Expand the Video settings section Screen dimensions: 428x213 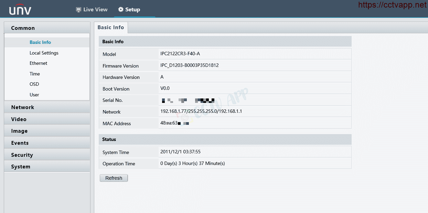pos(19,119)
